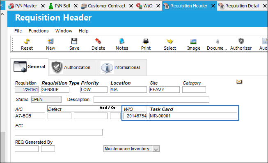This screenshot has width=268, height=163.
Task: Open Documents paperclip toolbar icon
Action: click(218, 41)
